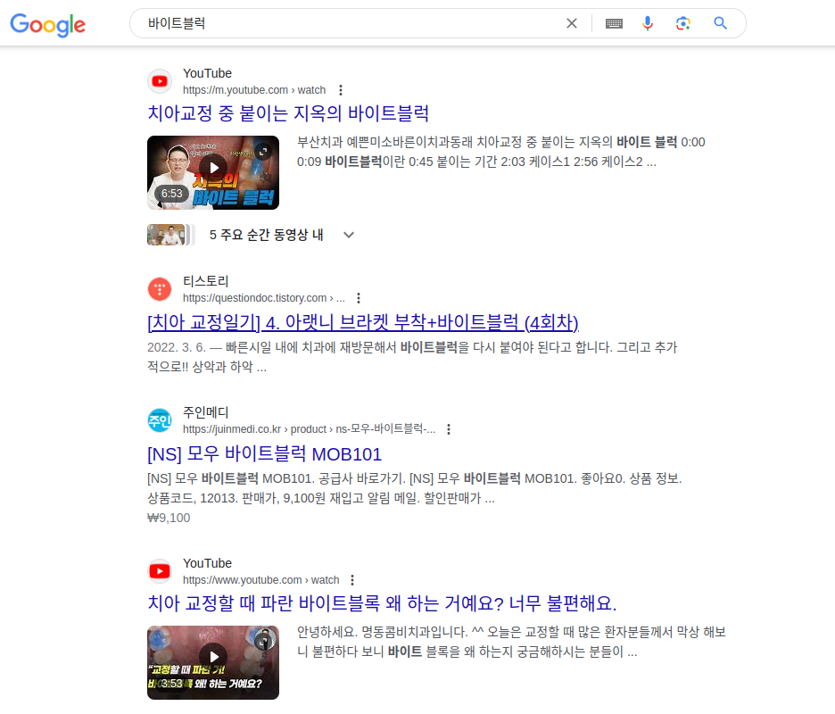Screen dimensions: 835x714
Task: Play the 6:53 video thumbnail
Action: [x=213, y=172]
